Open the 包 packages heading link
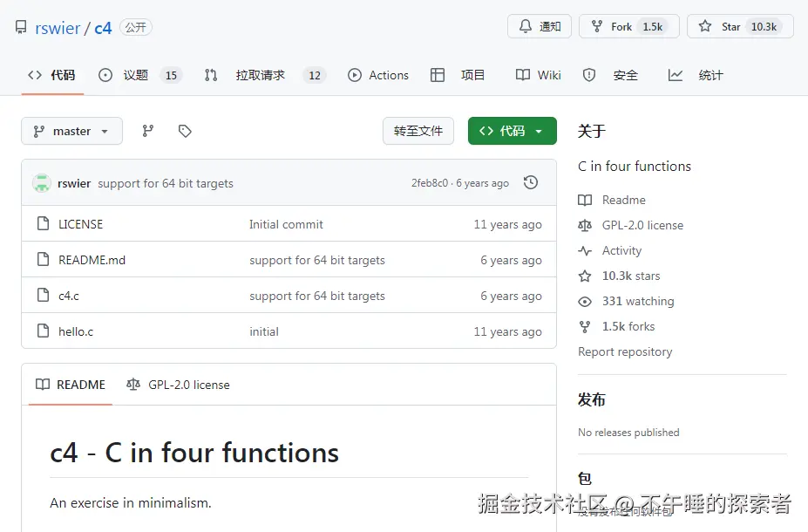This screenshot has height=532, width=808. [584, 479]
